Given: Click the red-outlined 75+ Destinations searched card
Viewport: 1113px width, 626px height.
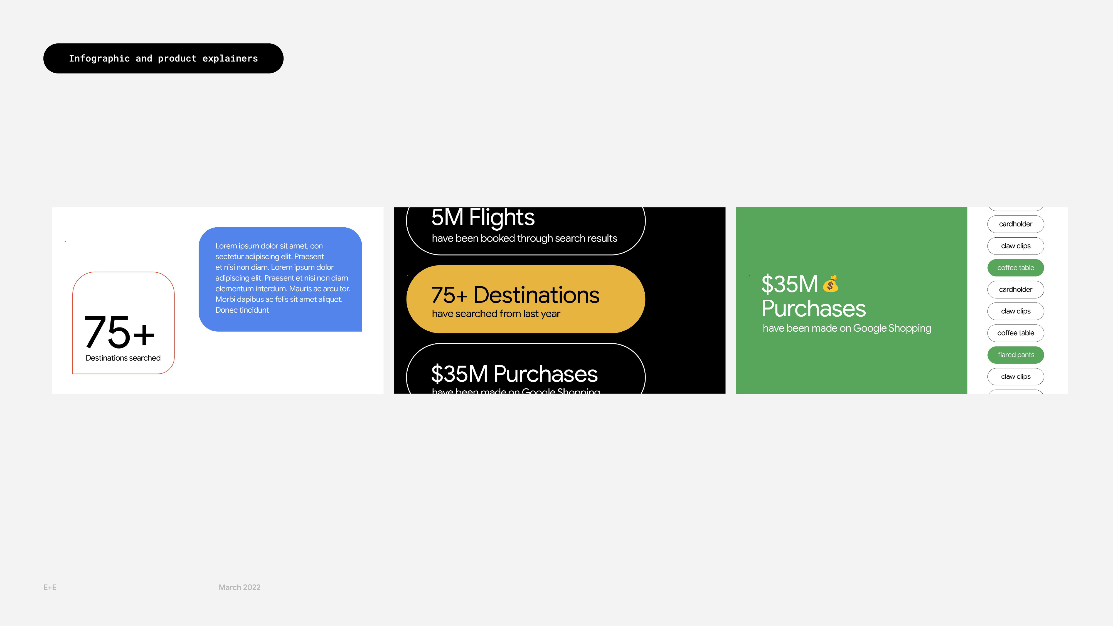Looking at the screenshot, I should [123, 323].
